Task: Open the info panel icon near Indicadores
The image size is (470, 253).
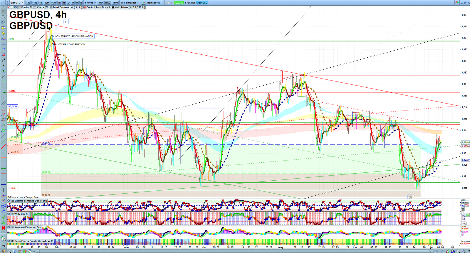Action: [167, 3]
